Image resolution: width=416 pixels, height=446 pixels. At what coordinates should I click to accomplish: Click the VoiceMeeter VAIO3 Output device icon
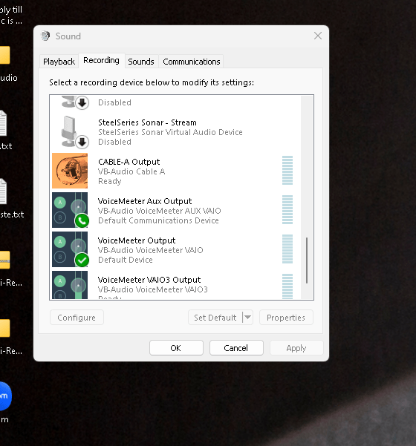point(70,285)
